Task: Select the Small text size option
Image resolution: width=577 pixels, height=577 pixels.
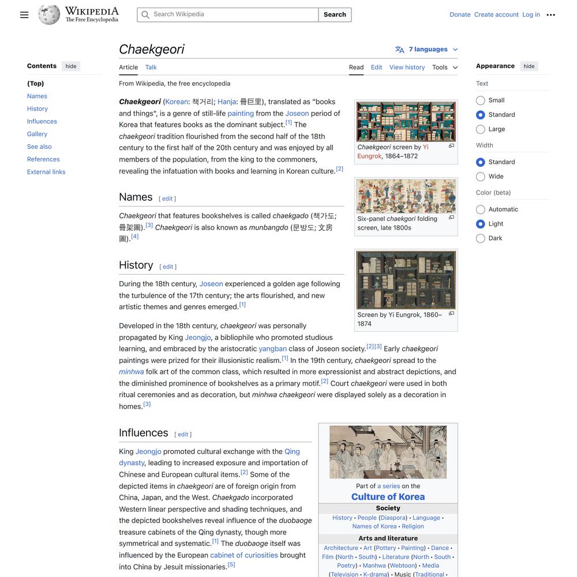Action: coord(481,100)
